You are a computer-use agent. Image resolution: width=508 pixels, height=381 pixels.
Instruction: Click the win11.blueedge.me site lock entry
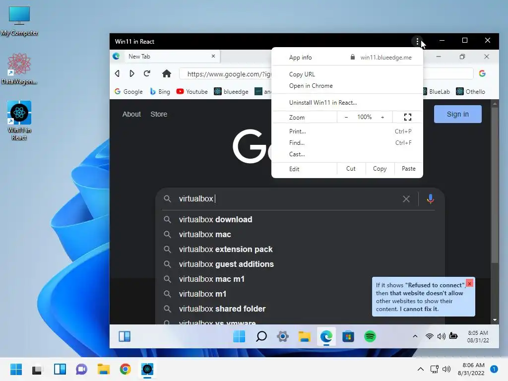pyautogui.click(x=381, y=58)
